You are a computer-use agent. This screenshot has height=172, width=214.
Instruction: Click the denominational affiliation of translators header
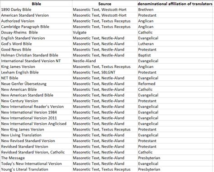coord(175,4)
